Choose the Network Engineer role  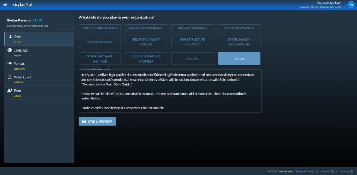click(x=193, y=28)
